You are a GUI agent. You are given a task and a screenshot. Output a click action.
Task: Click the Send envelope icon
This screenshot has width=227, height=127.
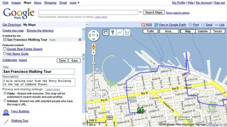click(x=203, y=25)
